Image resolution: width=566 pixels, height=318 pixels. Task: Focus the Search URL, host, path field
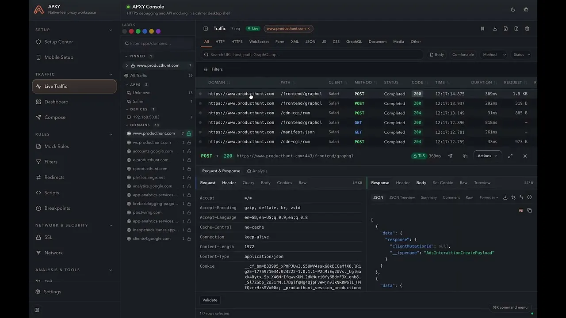312,55
